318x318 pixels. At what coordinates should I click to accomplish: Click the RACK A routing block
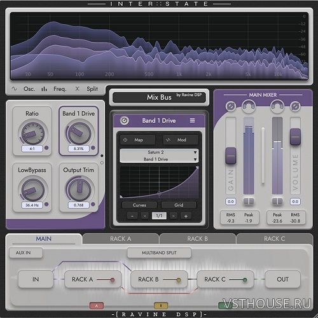coord(93,279)
